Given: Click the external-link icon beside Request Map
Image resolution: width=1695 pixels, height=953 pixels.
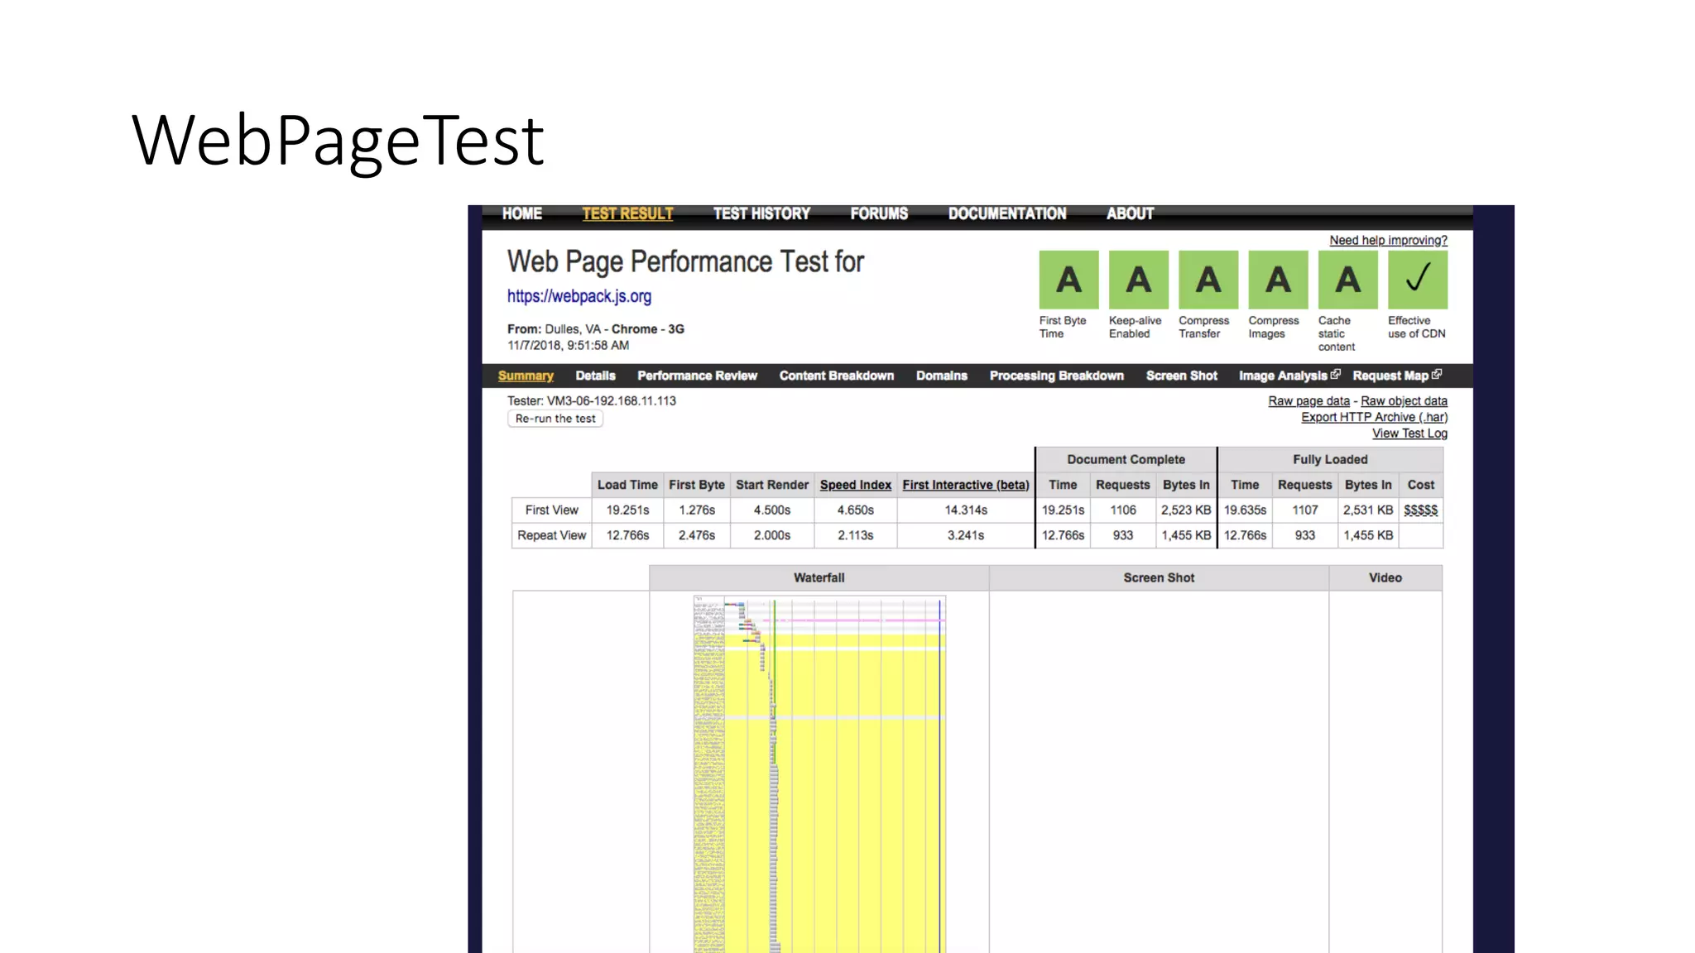Looking at the screenshot, I should pyautogui.click(x=1437, y=375).
